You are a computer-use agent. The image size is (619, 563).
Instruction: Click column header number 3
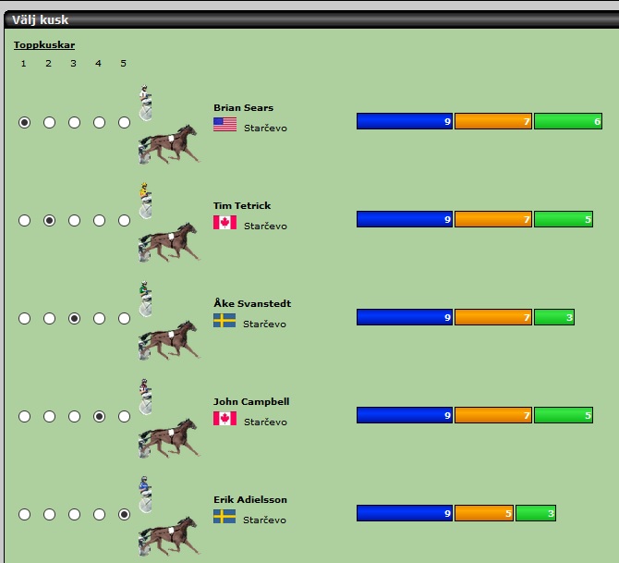(x=73, y=63)
